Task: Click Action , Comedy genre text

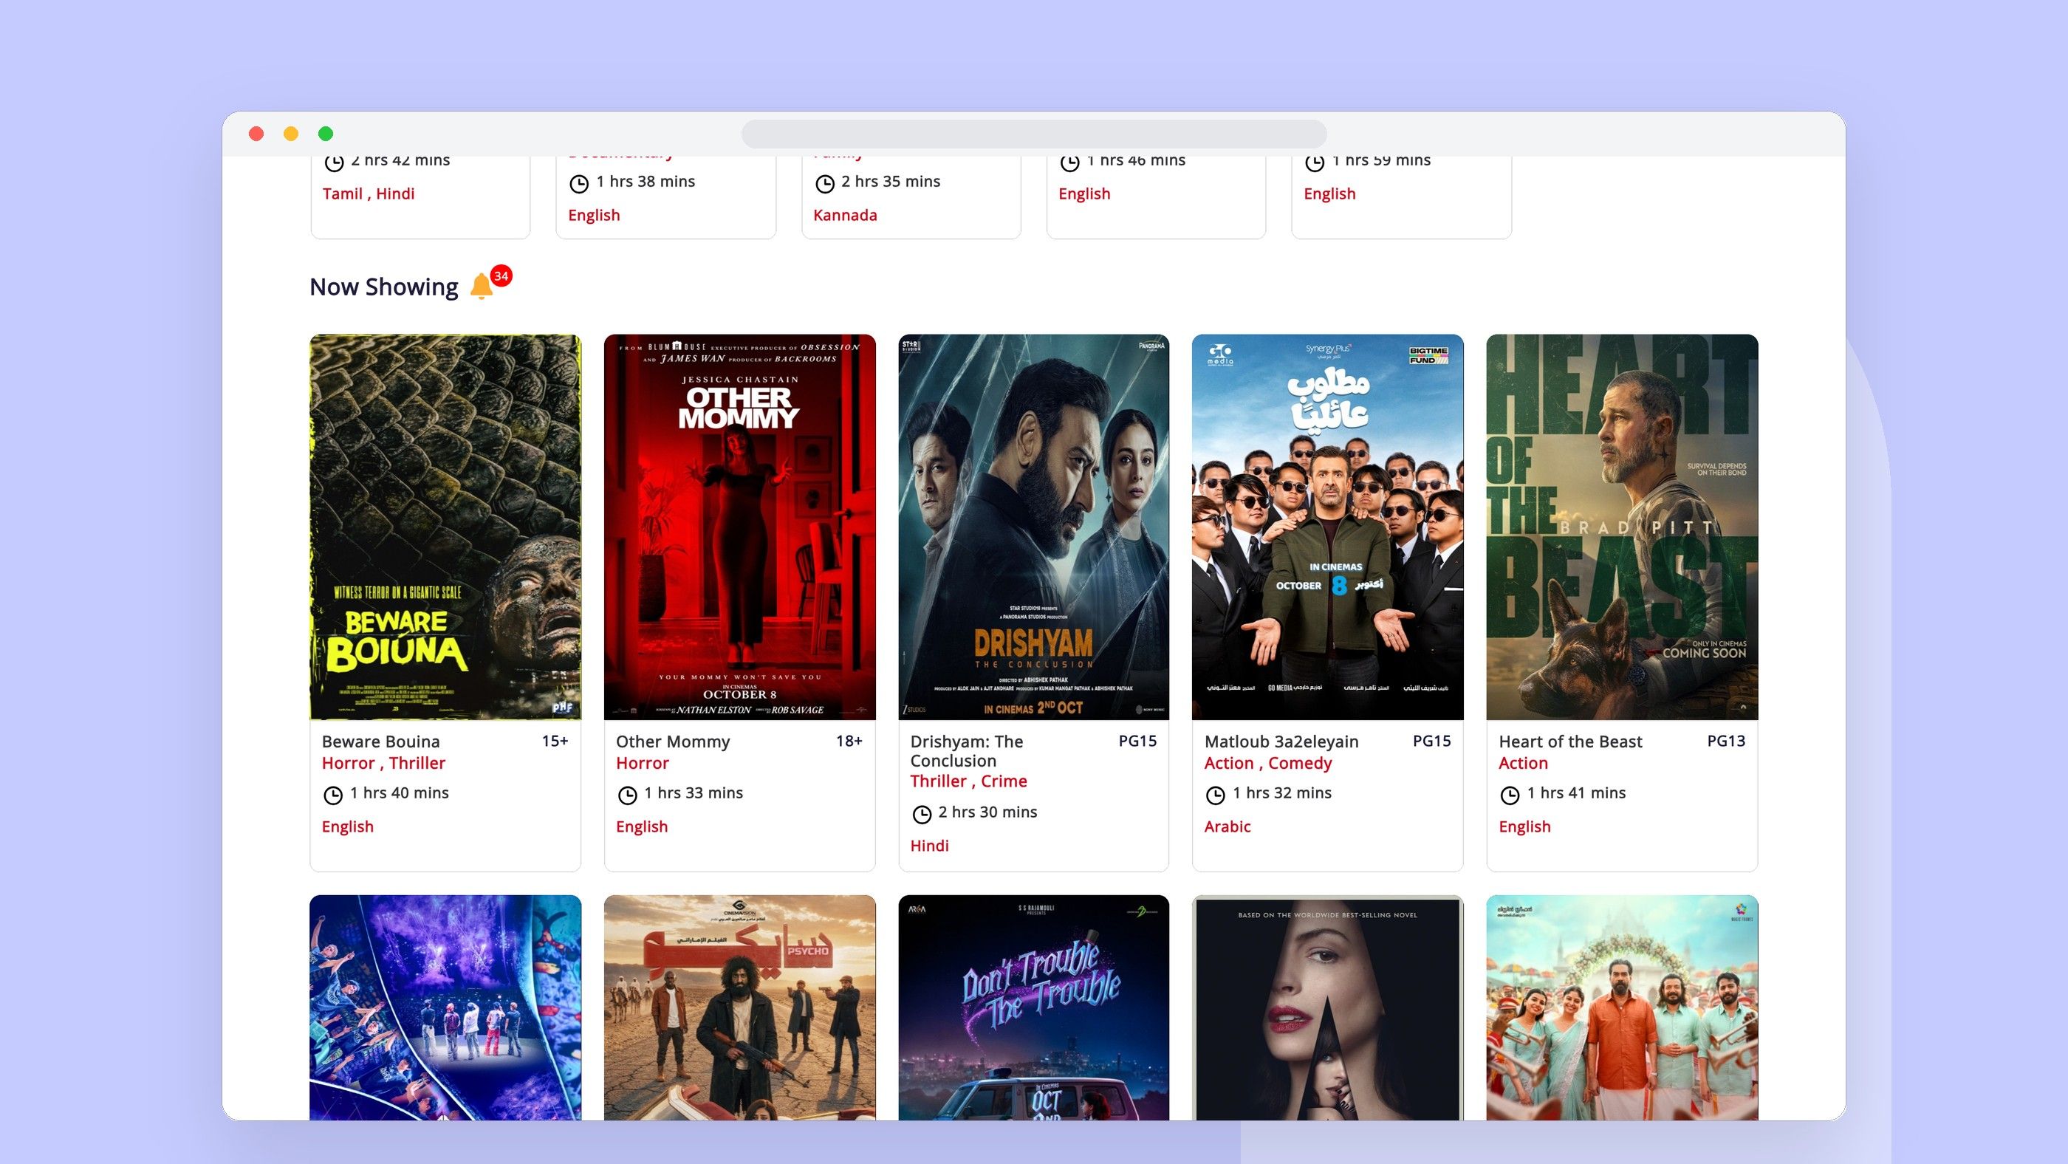Action: pos(1267,763)
